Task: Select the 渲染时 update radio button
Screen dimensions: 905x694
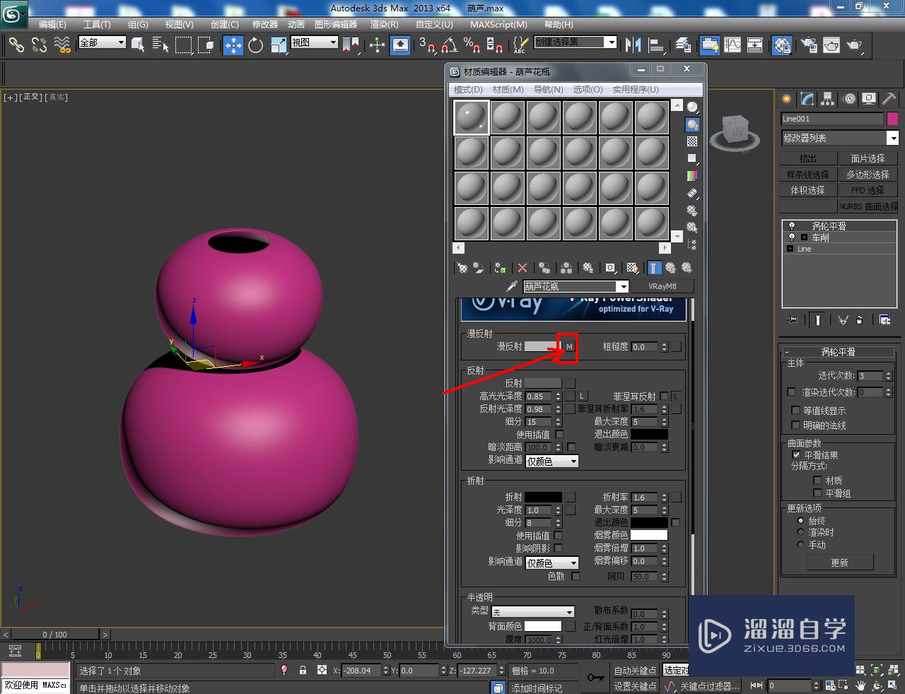Action: click(x=800, y=532)
